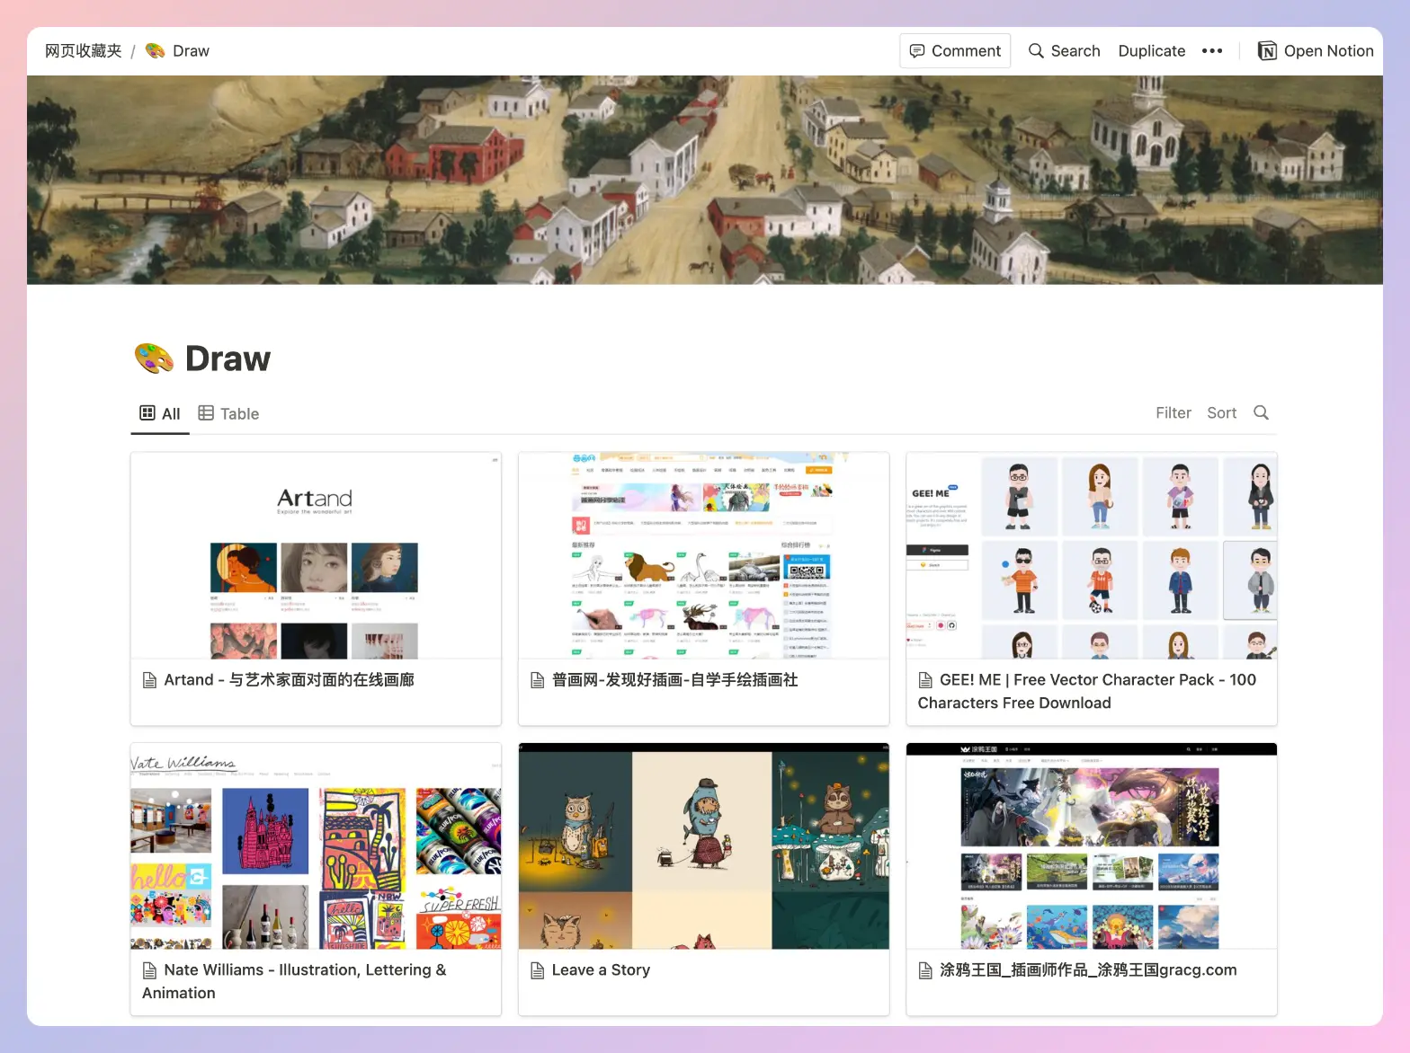Viewport: 1410px width, 1053px height.
Task: Open the GEE! ME Vector Character Pack card
Action: (1092, 588)
